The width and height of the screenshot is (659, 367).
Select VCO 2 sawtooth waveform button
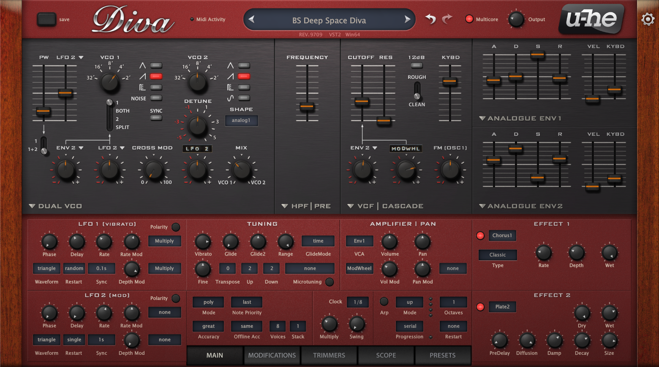coord(244,76)
